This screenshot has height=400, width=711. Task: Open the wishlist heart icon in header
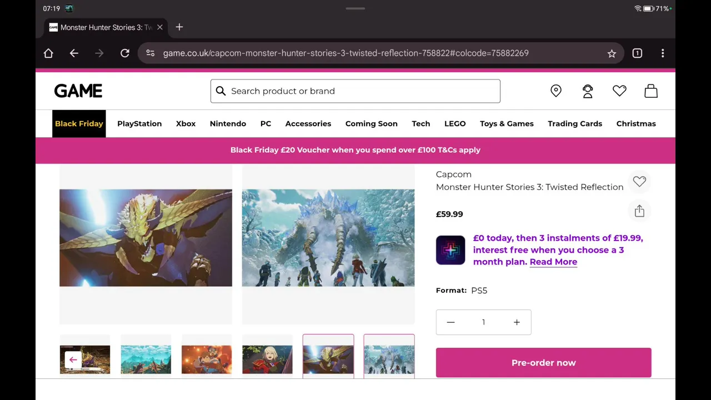click(x=619, y=91)
